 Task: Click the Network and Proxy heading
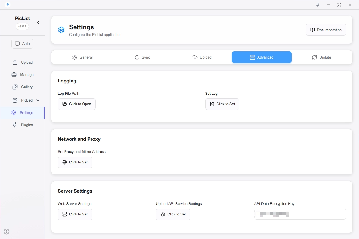coord(79,139)
